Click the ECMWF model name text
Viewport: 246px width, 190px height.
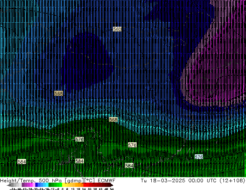tap(107, 180)
